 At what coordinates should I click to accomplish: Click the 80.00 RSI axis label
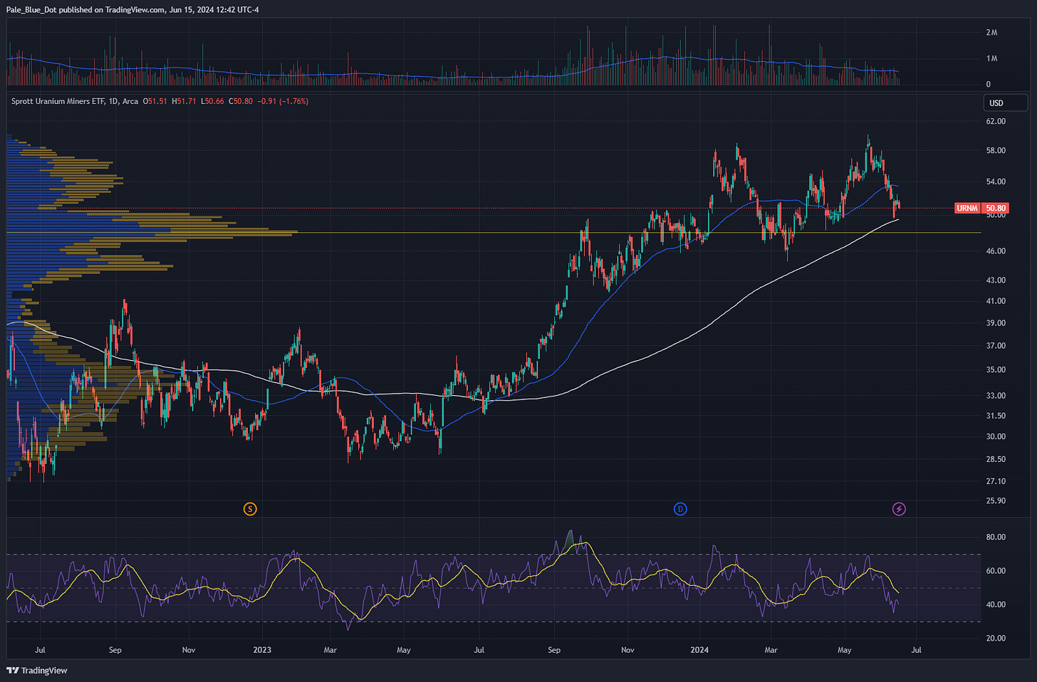996,537
